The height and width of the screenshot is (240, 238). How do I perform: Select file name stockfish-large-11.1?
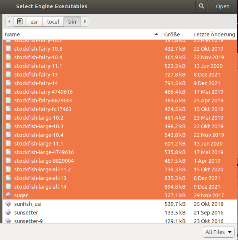[39, 144]
